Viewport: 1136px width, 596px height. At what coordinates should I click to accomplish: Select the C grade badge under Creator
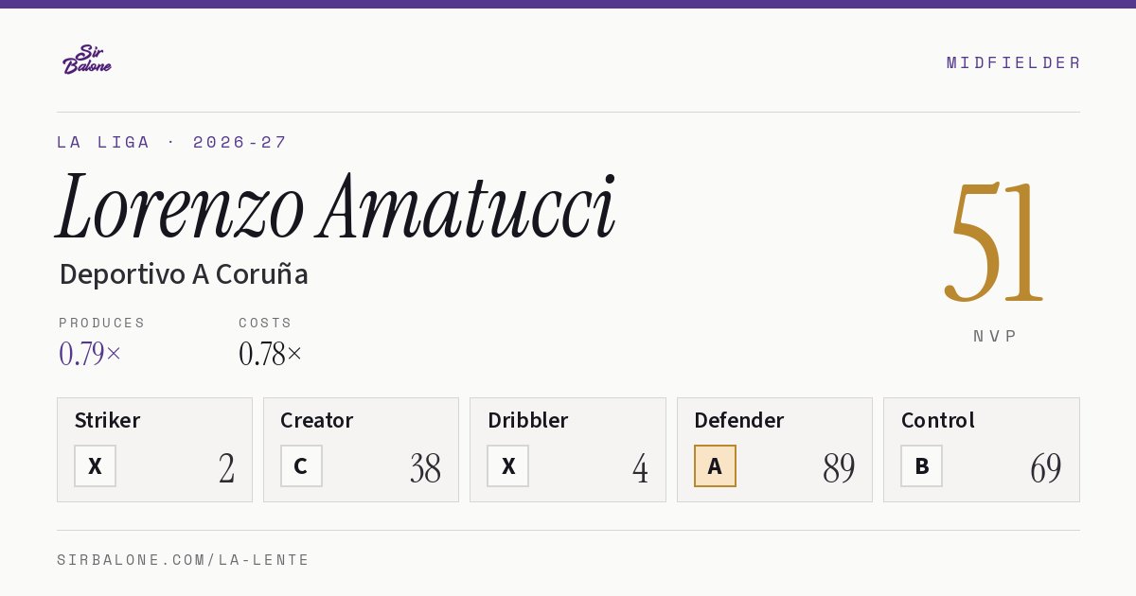tap(301, 465)
